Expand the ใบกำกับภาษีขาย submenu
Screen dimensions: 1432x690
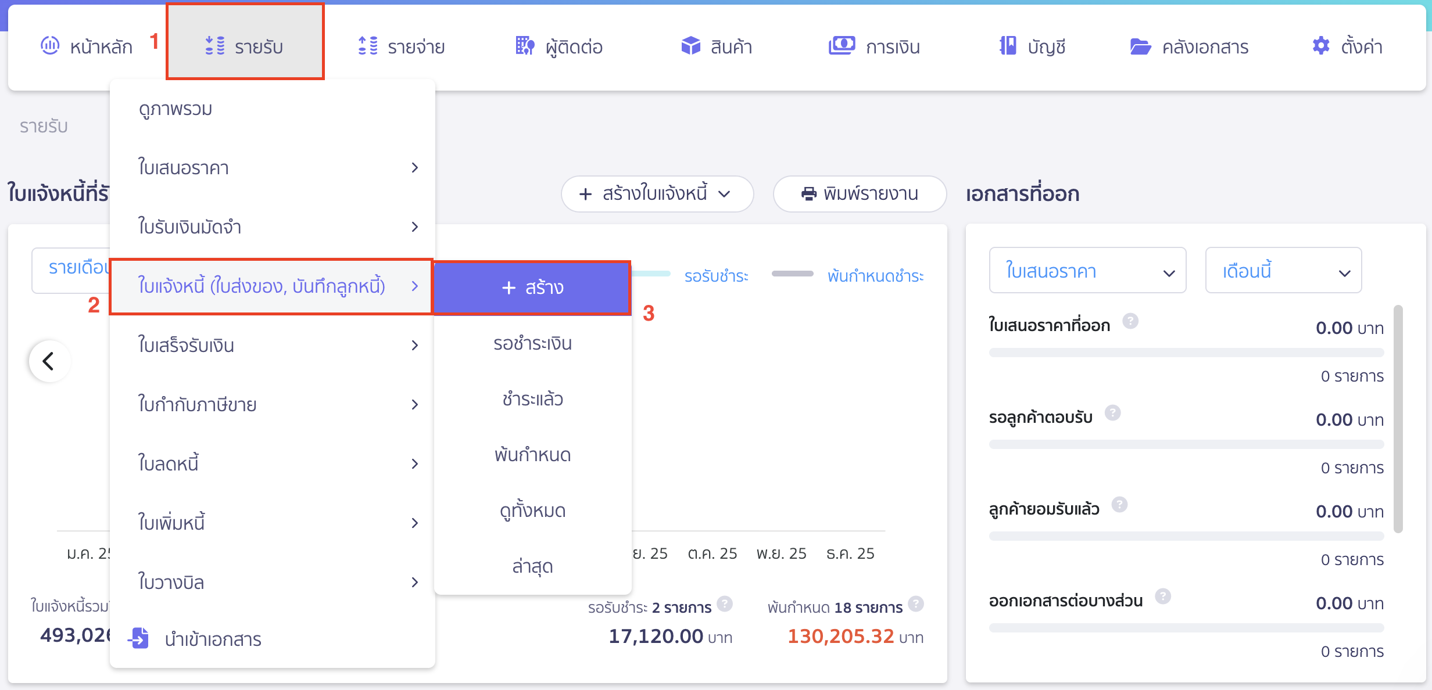pyautogui.click(x=414, y=405)
